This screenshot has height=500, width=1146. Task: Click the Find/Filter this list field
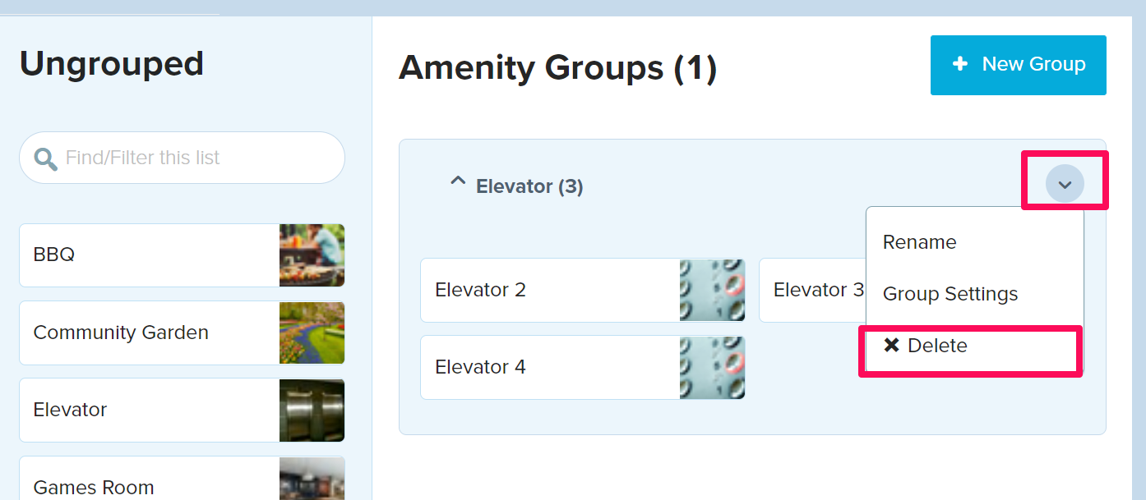click(x=182, y=158)
